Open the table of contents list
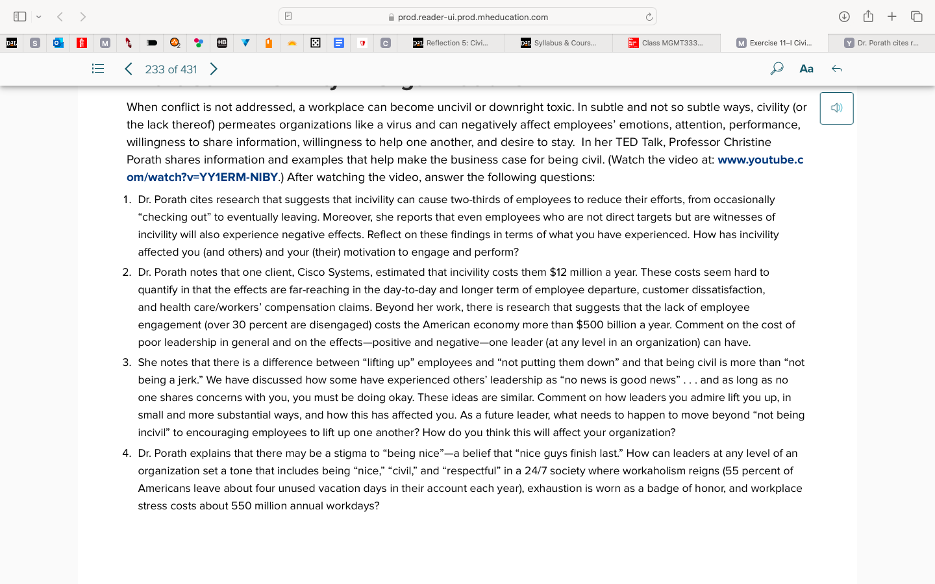Image resolution: width=935 pixels, height=584 pixels. tap(98, 69)
